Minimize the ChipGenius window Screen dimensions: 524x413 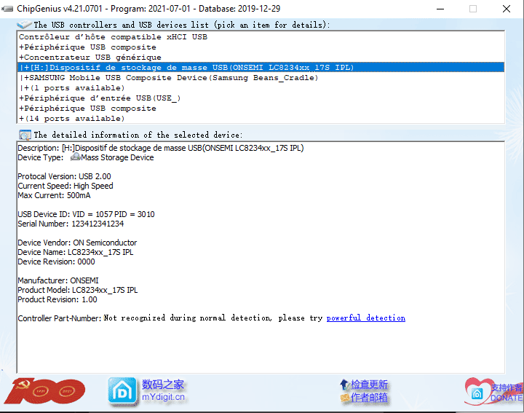pos(440,9)
